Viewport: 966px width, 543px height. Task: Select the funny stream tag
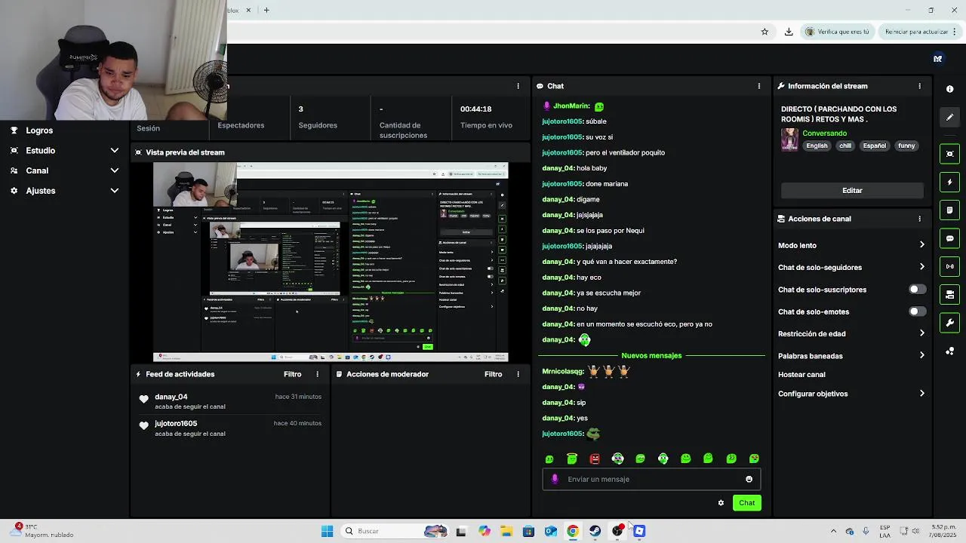[906, 146]
